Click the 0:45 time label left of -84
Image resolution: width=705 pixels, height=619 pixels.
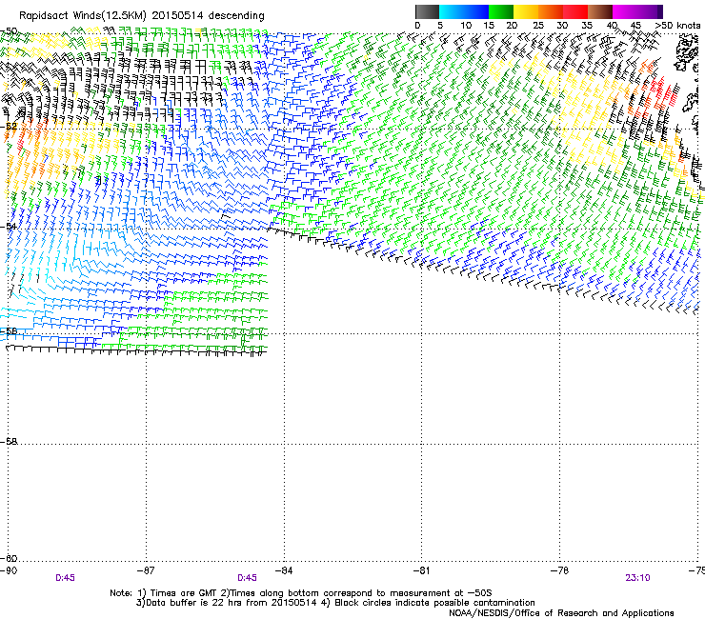(248, 578)
